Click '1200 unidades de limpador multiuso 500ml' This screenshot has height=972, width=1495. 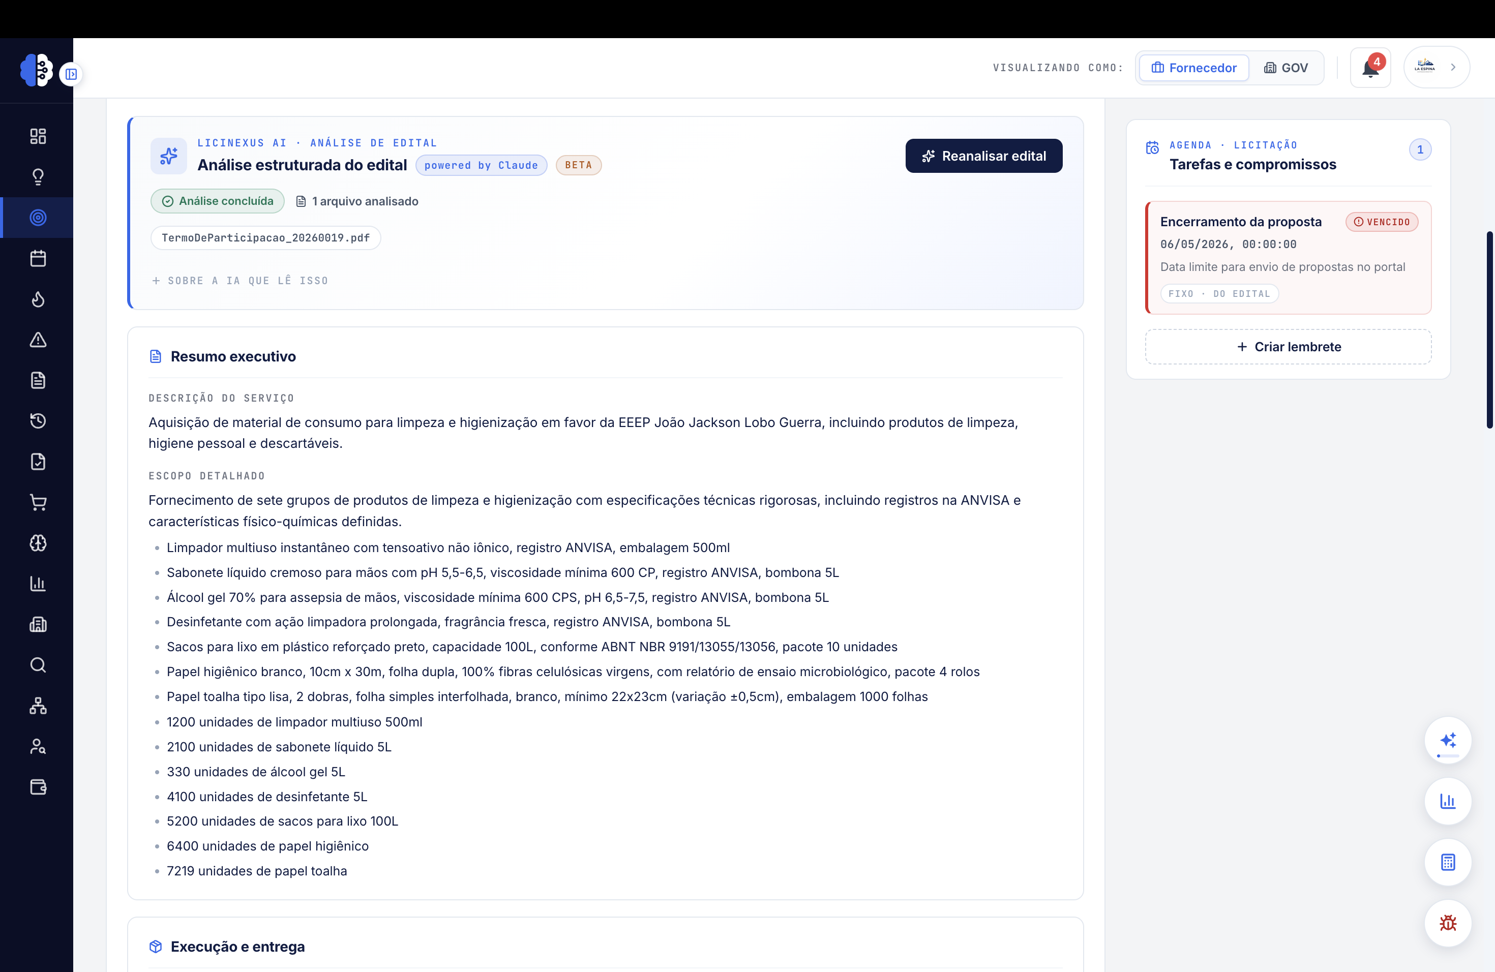tap(294, 722)
